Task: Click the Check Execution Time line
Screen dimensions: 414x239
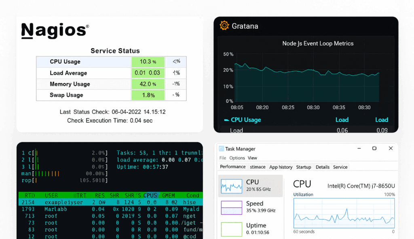Action: (x=110, y=121)
